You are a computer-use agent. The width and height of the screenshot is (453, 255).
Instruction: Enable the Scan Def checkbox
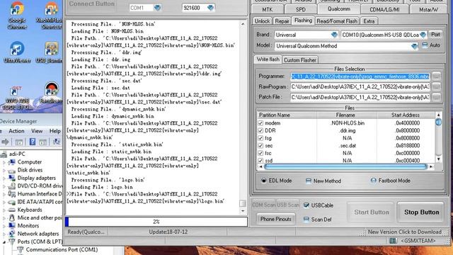point(306,220)
